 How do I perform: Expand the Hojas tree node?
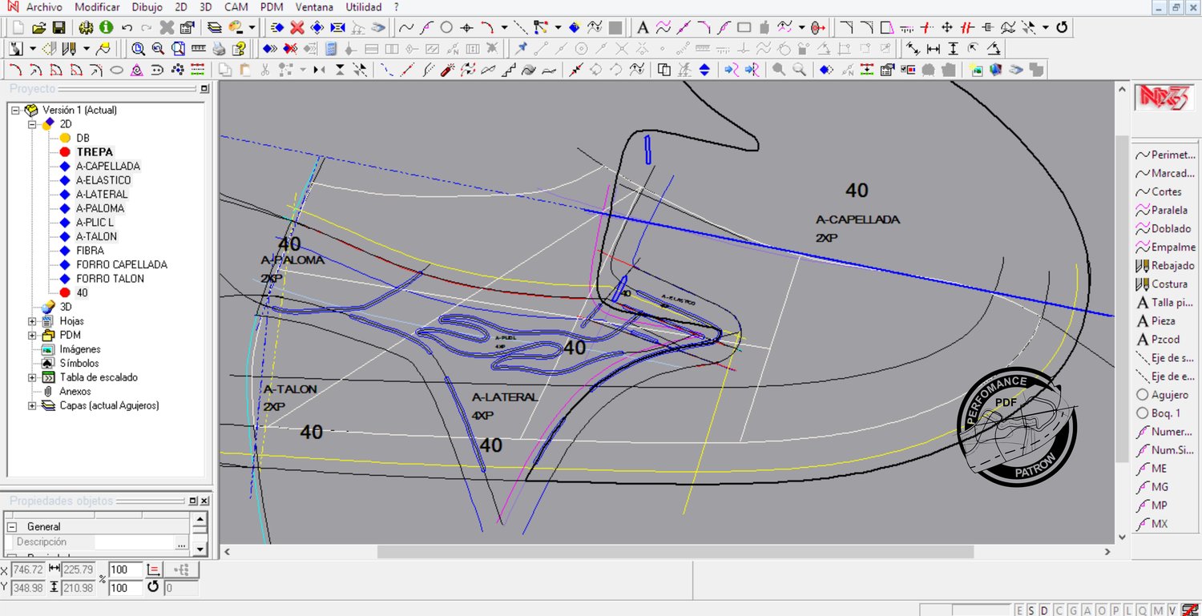pos(32,321)
